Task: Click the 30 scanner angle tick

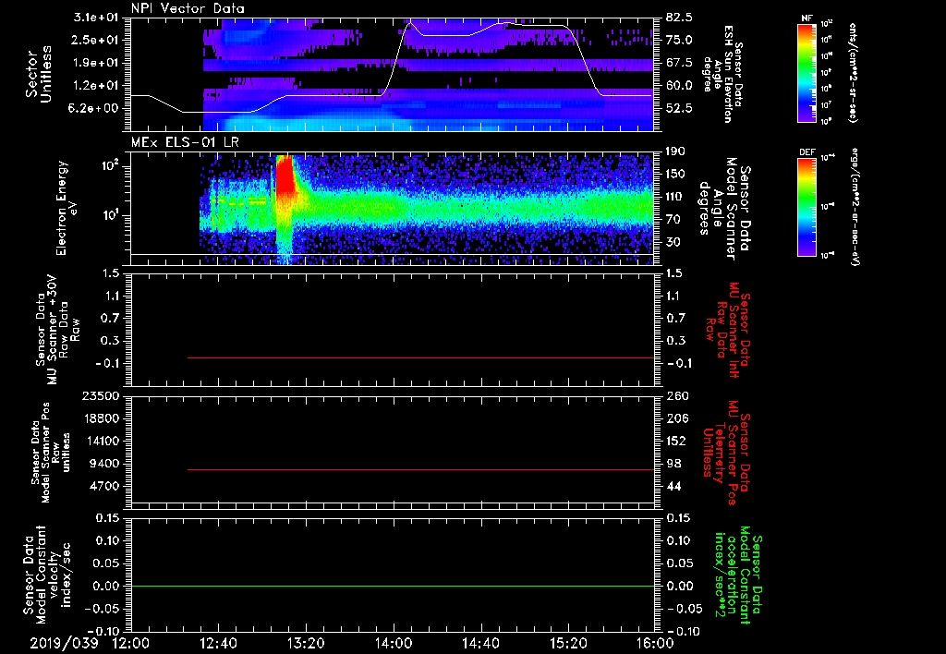Action: click(x=673, y=242)
